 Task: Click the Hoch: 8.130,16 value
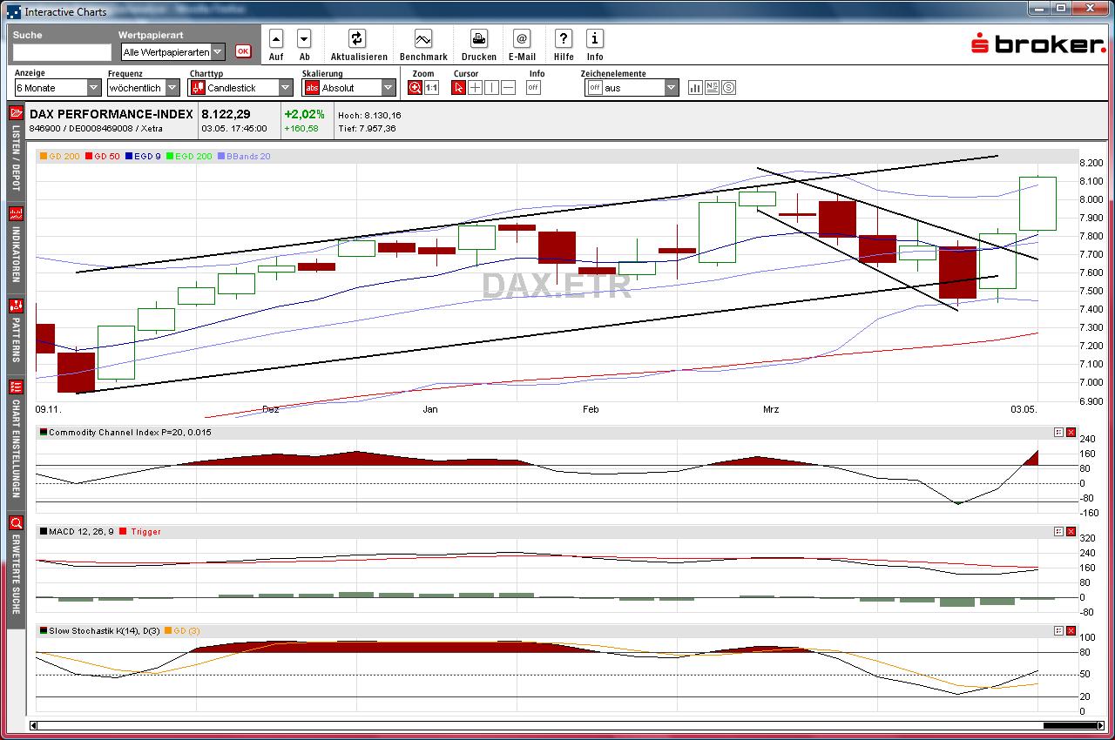pyautogui.click(x=369, y=115)
